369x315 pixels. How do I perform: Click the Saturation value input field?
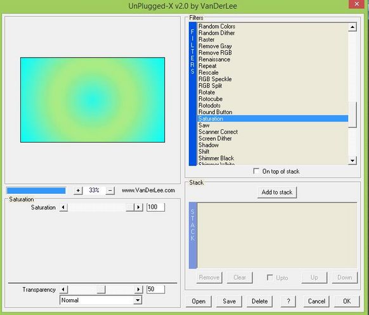click(x=155, y=207)
